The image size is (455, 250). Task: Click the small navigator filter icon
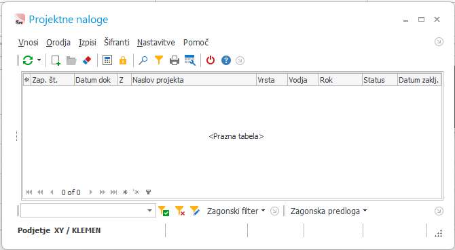148,192
